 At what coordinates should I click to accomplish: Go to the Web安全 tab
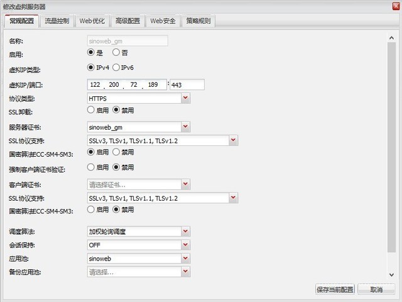click(163, 21)
